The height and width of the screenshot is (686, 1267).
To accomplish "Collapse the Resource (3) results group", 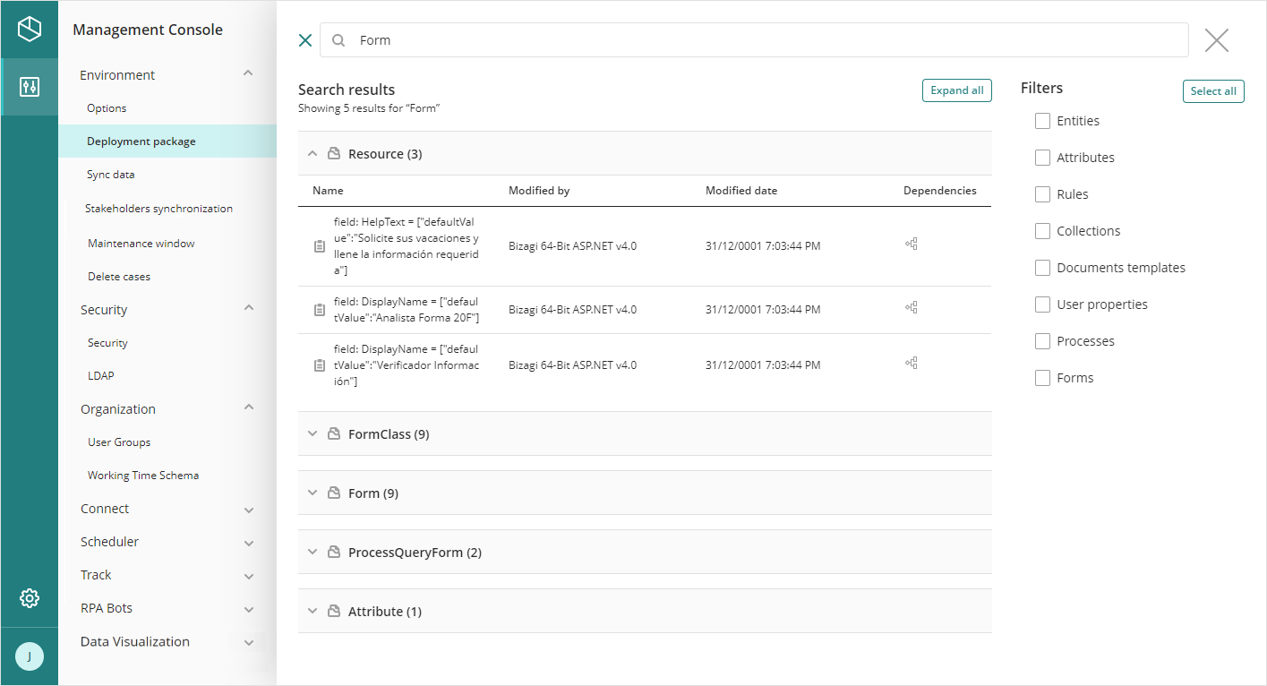I will click(x=312, y=154).
